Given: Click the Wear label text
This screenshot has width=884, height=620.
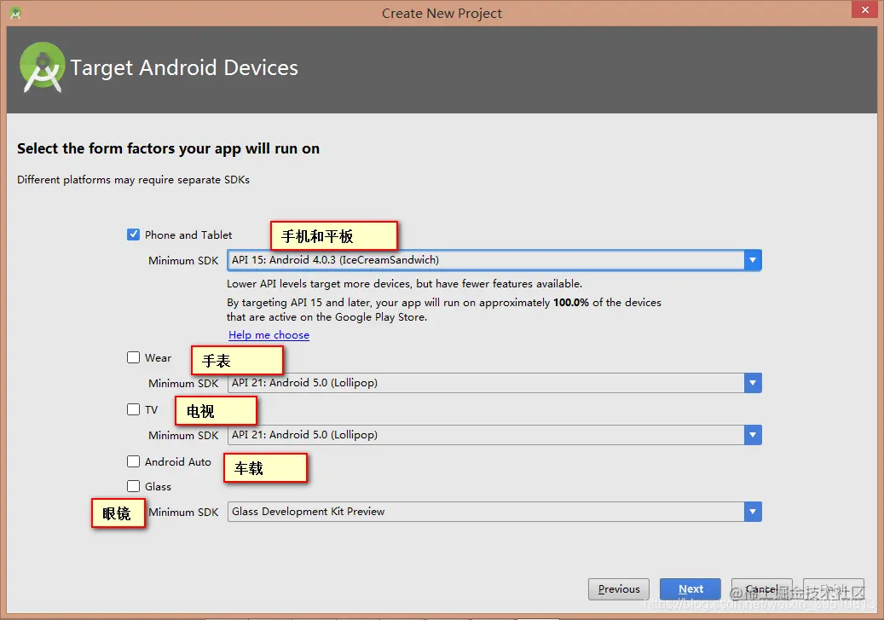Looking at the screenshot, I should 158,357.
